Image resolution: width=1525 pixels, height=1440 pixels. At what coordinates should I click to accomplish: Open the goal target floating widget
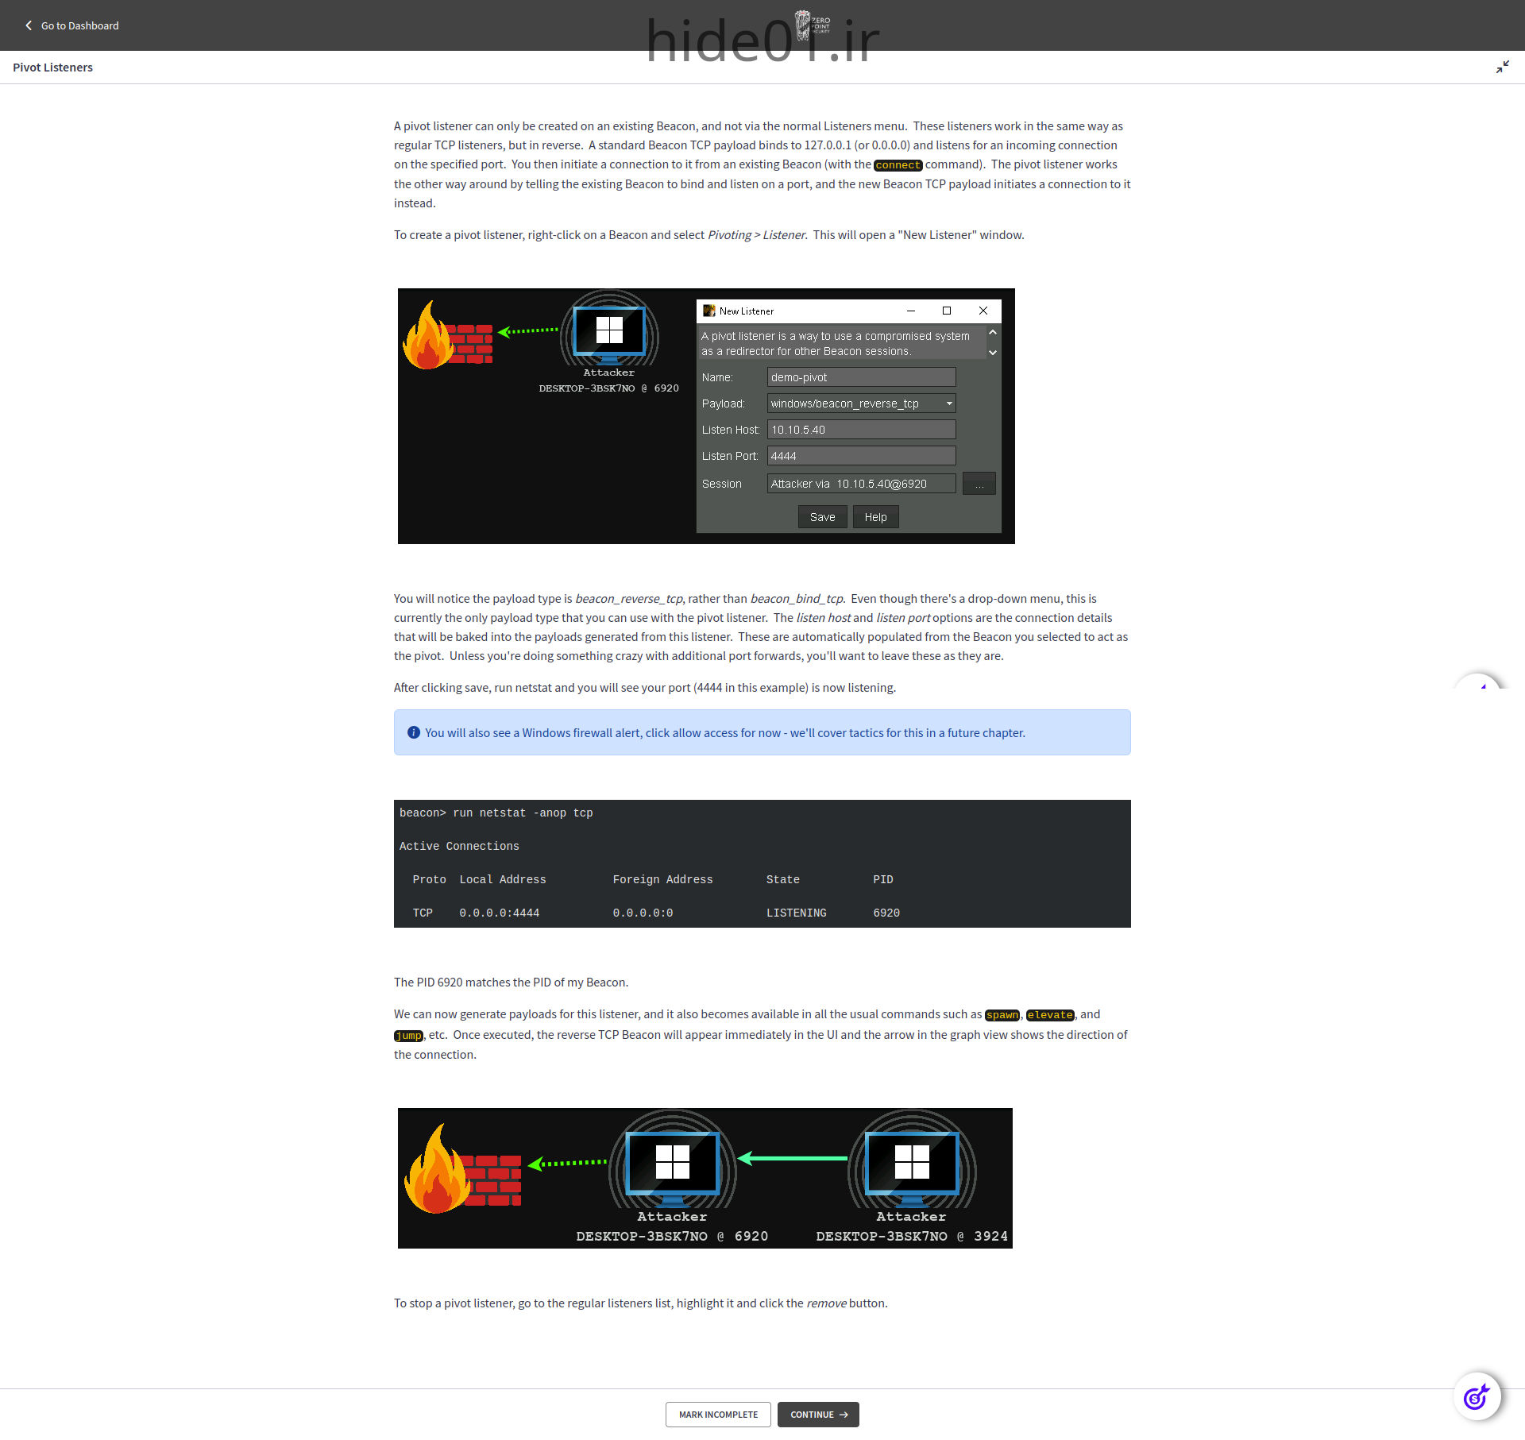pyautogui.click(x=1477, y=1396)
